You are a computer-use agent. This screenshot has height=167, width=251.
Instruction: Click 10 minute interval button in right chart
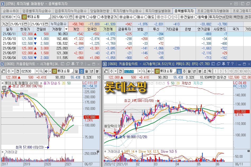point(231,71)
